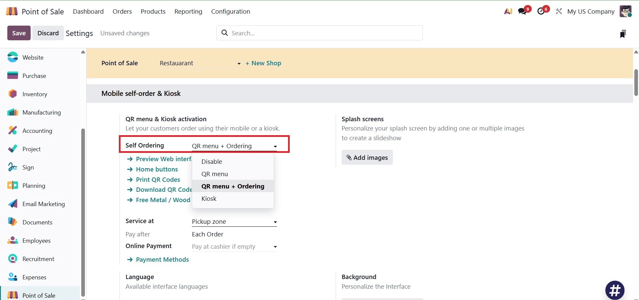This screenshot has width=639, height=300.
Task: Open the Planning app icon
Action: pyautogui.click(x=13, y=185)
